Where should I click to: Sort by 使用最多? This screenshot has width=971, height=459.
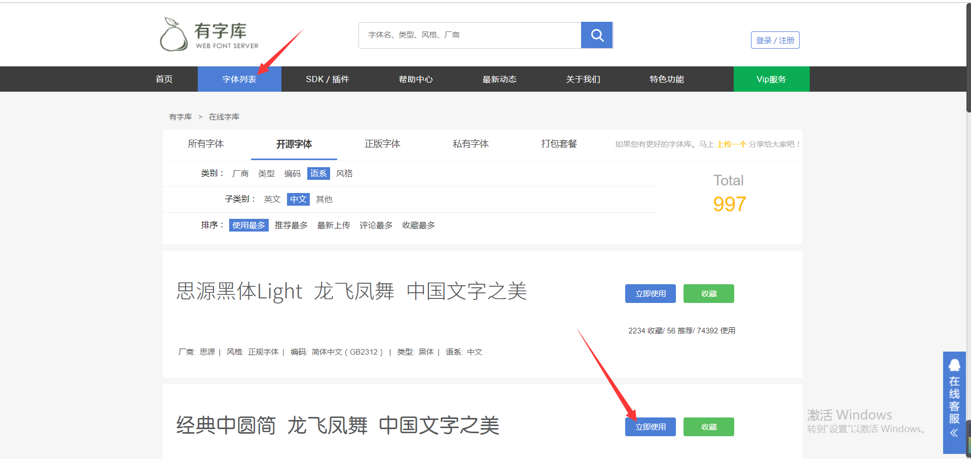pos(249,225)
